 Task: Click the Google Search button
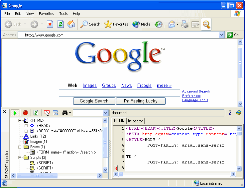click(94, 101)
